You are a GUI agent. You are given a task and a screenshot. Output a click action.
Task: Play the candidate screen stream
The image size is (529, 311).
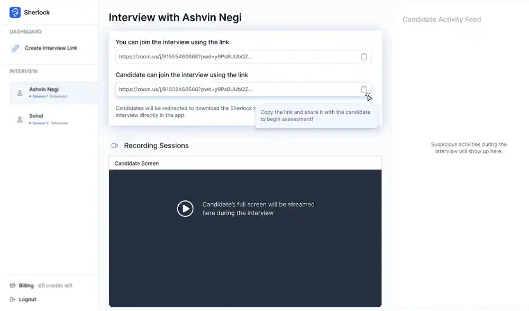pyautogui.click(x=185, y=208)
